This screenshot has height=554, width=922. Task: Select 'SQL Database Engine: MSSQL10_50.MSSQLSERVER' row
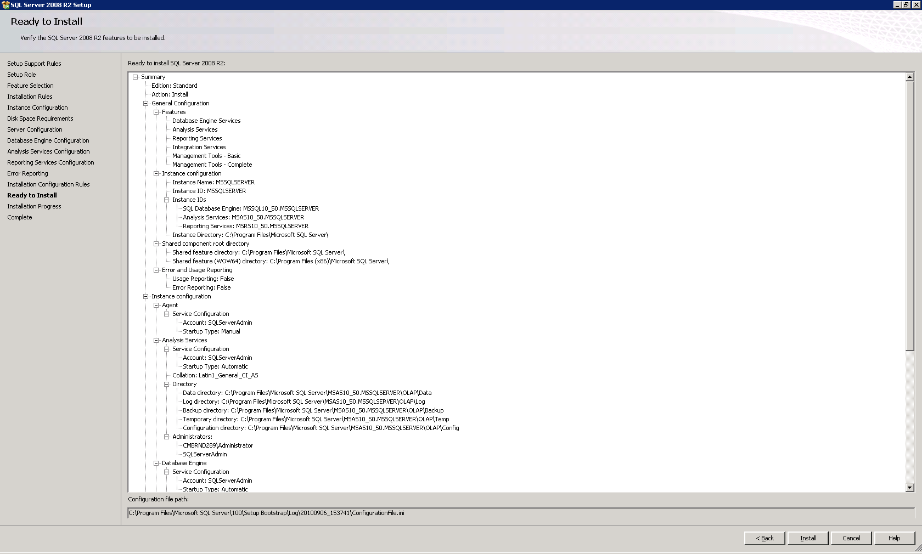click(x=251, y=208)
